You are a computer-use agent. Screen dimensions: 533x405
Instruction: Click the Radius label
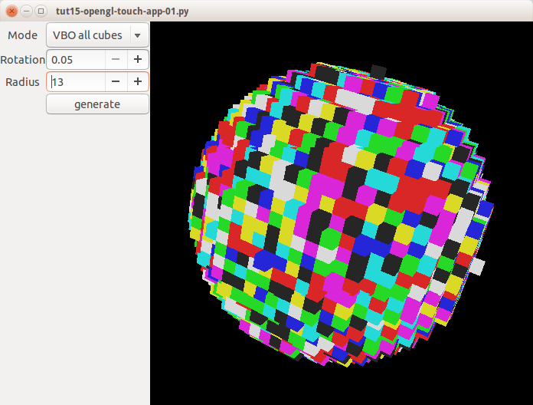22,83
